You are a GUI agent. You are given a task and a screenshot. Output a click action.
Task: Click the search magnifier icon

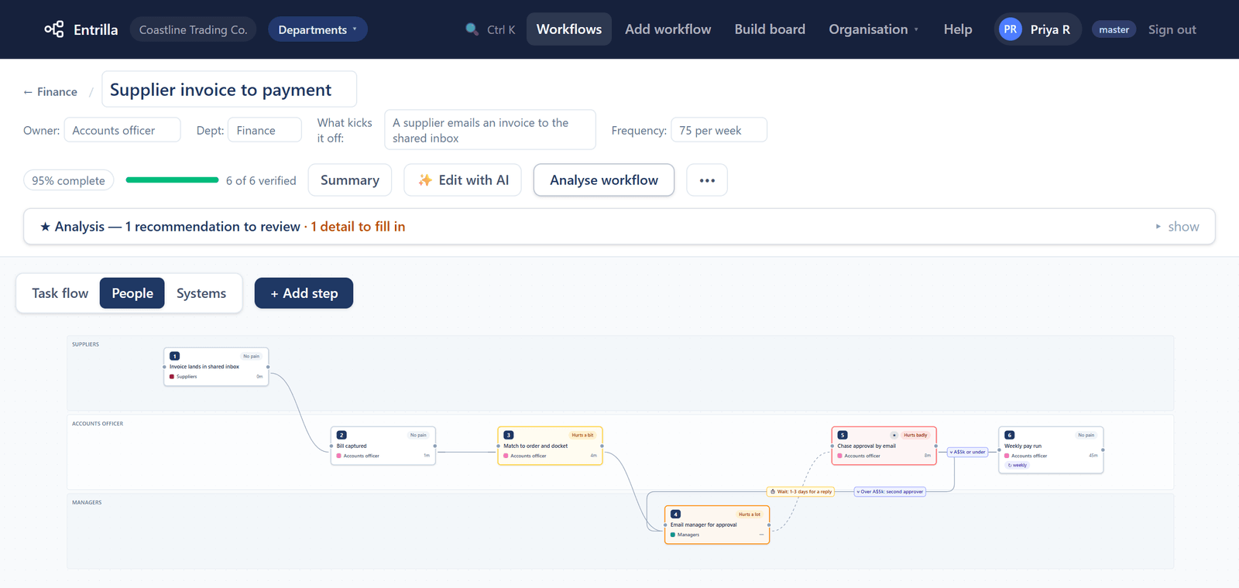472,29
